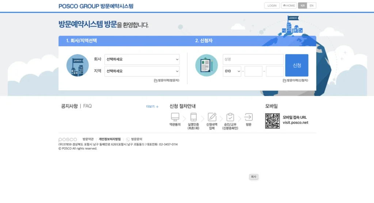Screen dimensions: 374x203
Task: Click the 2. 신청자 section heading
Action: pyautogui.click(x=204, y=41)
